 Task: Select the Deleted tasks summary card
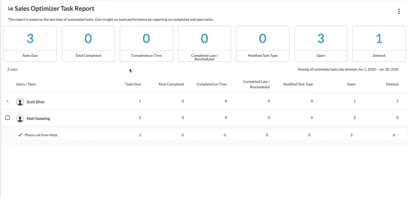(379, 43)
